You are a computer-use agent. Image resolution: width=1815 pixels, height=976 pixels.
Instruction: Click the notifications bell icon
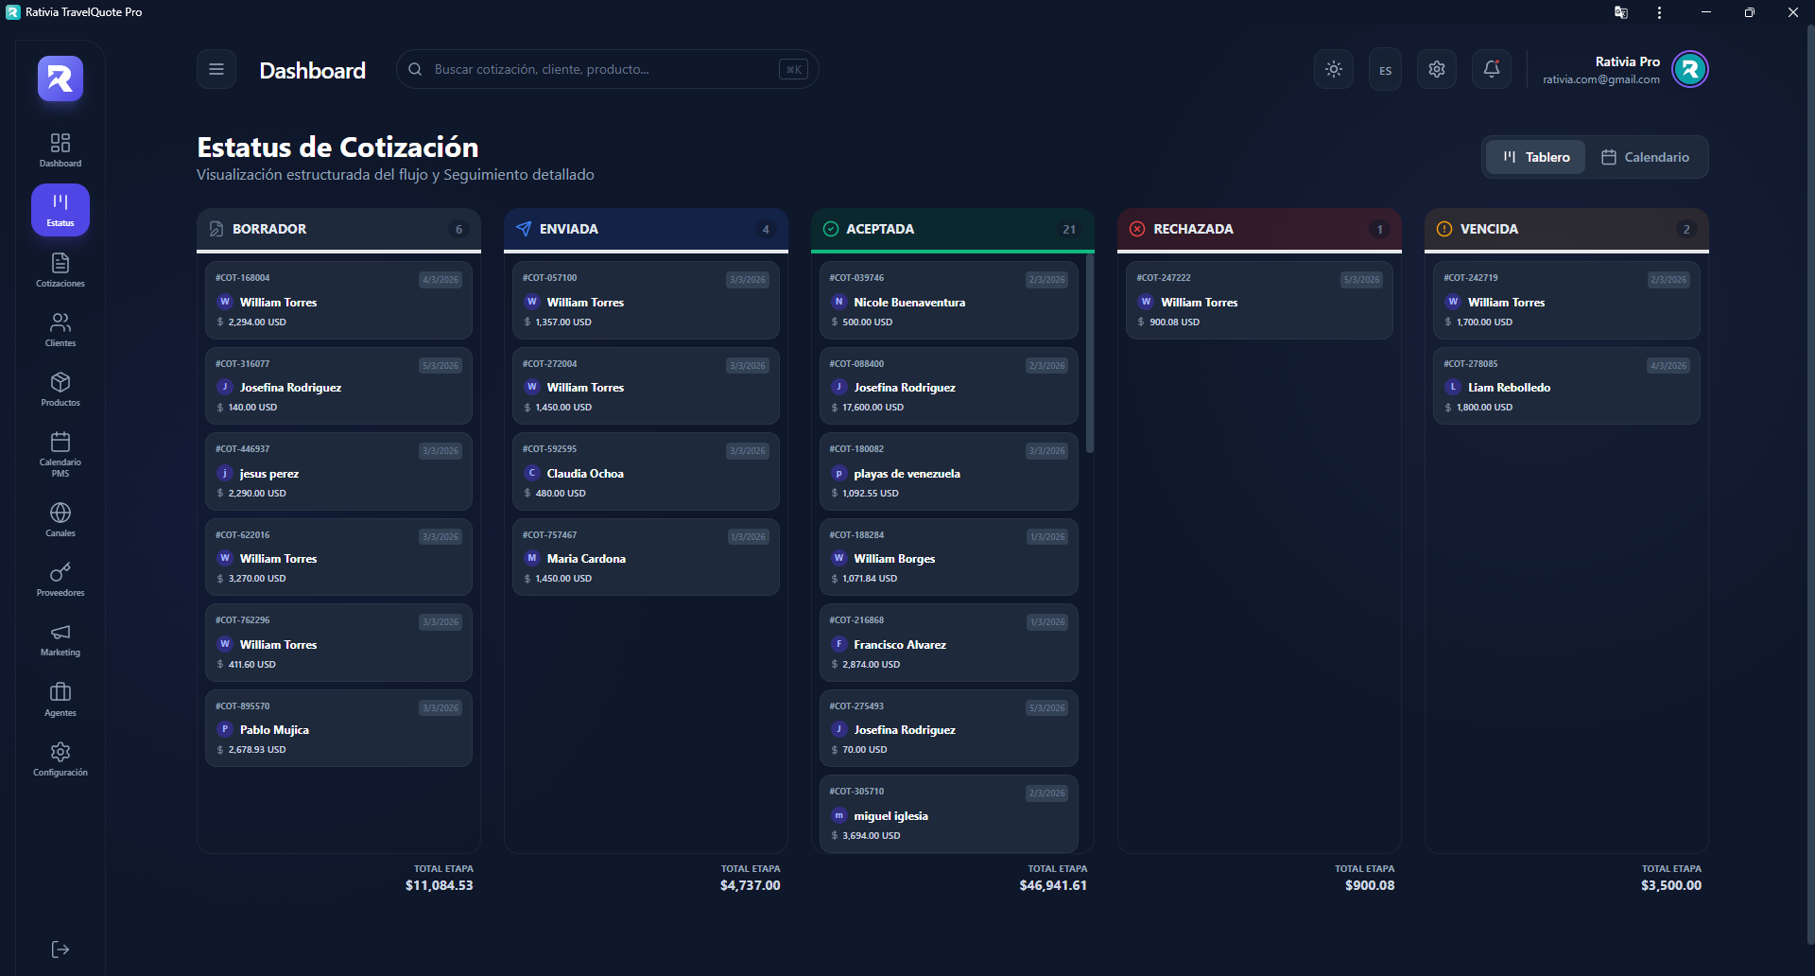coord(1491,69)
